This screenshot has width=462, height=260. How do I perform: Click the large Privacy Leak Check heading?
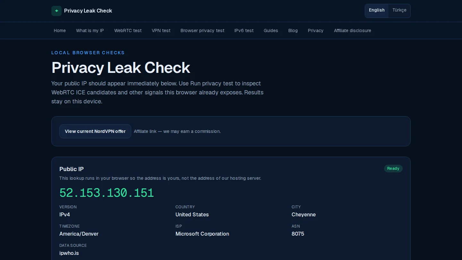121,67
